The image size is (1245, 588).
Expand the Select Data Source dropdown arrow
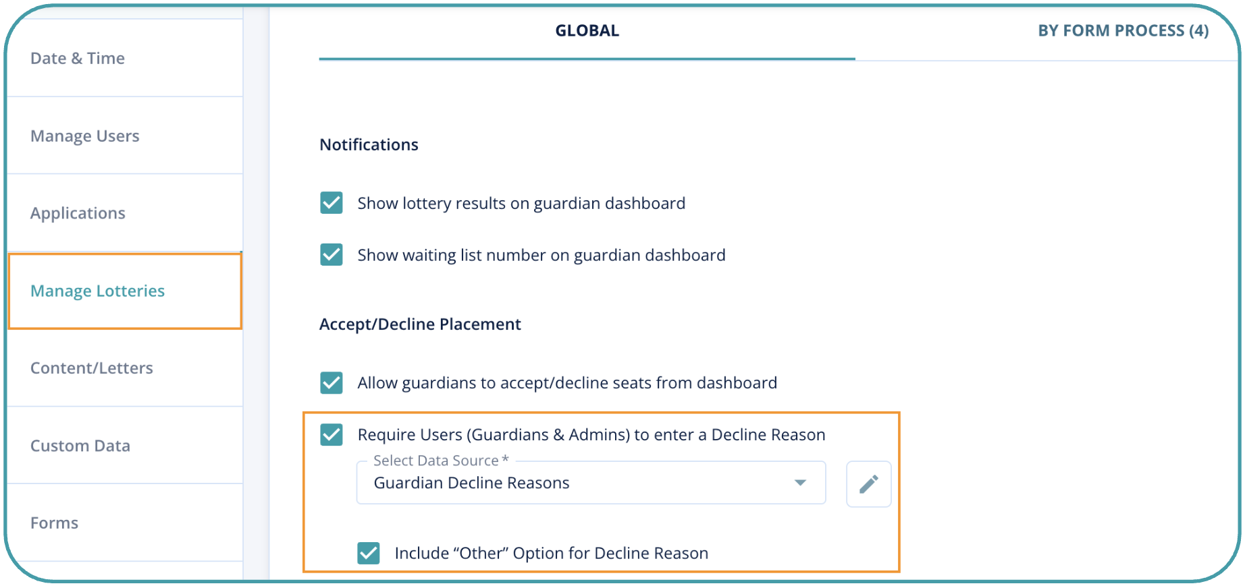click(x=800, y=483)
